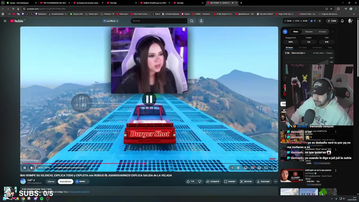The height and width of the screenshot is (202, 359).
Task: Click the Suscribirme button
Action: [65, 182]
